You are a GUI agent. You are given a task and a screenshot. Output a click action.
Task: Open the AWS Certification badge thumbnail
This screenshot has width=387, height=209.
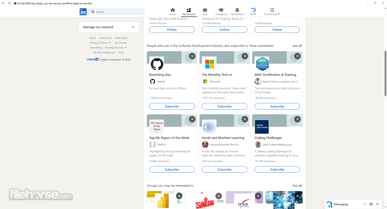(262, 64)
